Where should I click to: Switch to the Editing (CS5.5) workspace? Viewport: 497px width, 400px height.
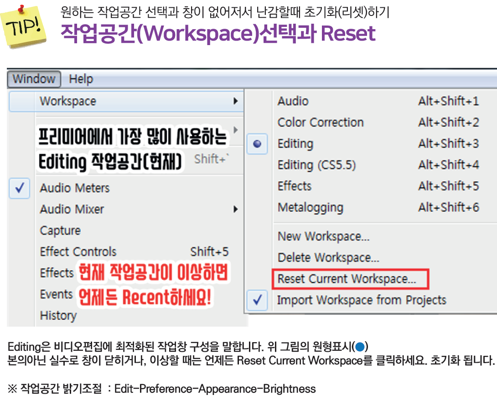pyautogui.click(x=316, y=165)
